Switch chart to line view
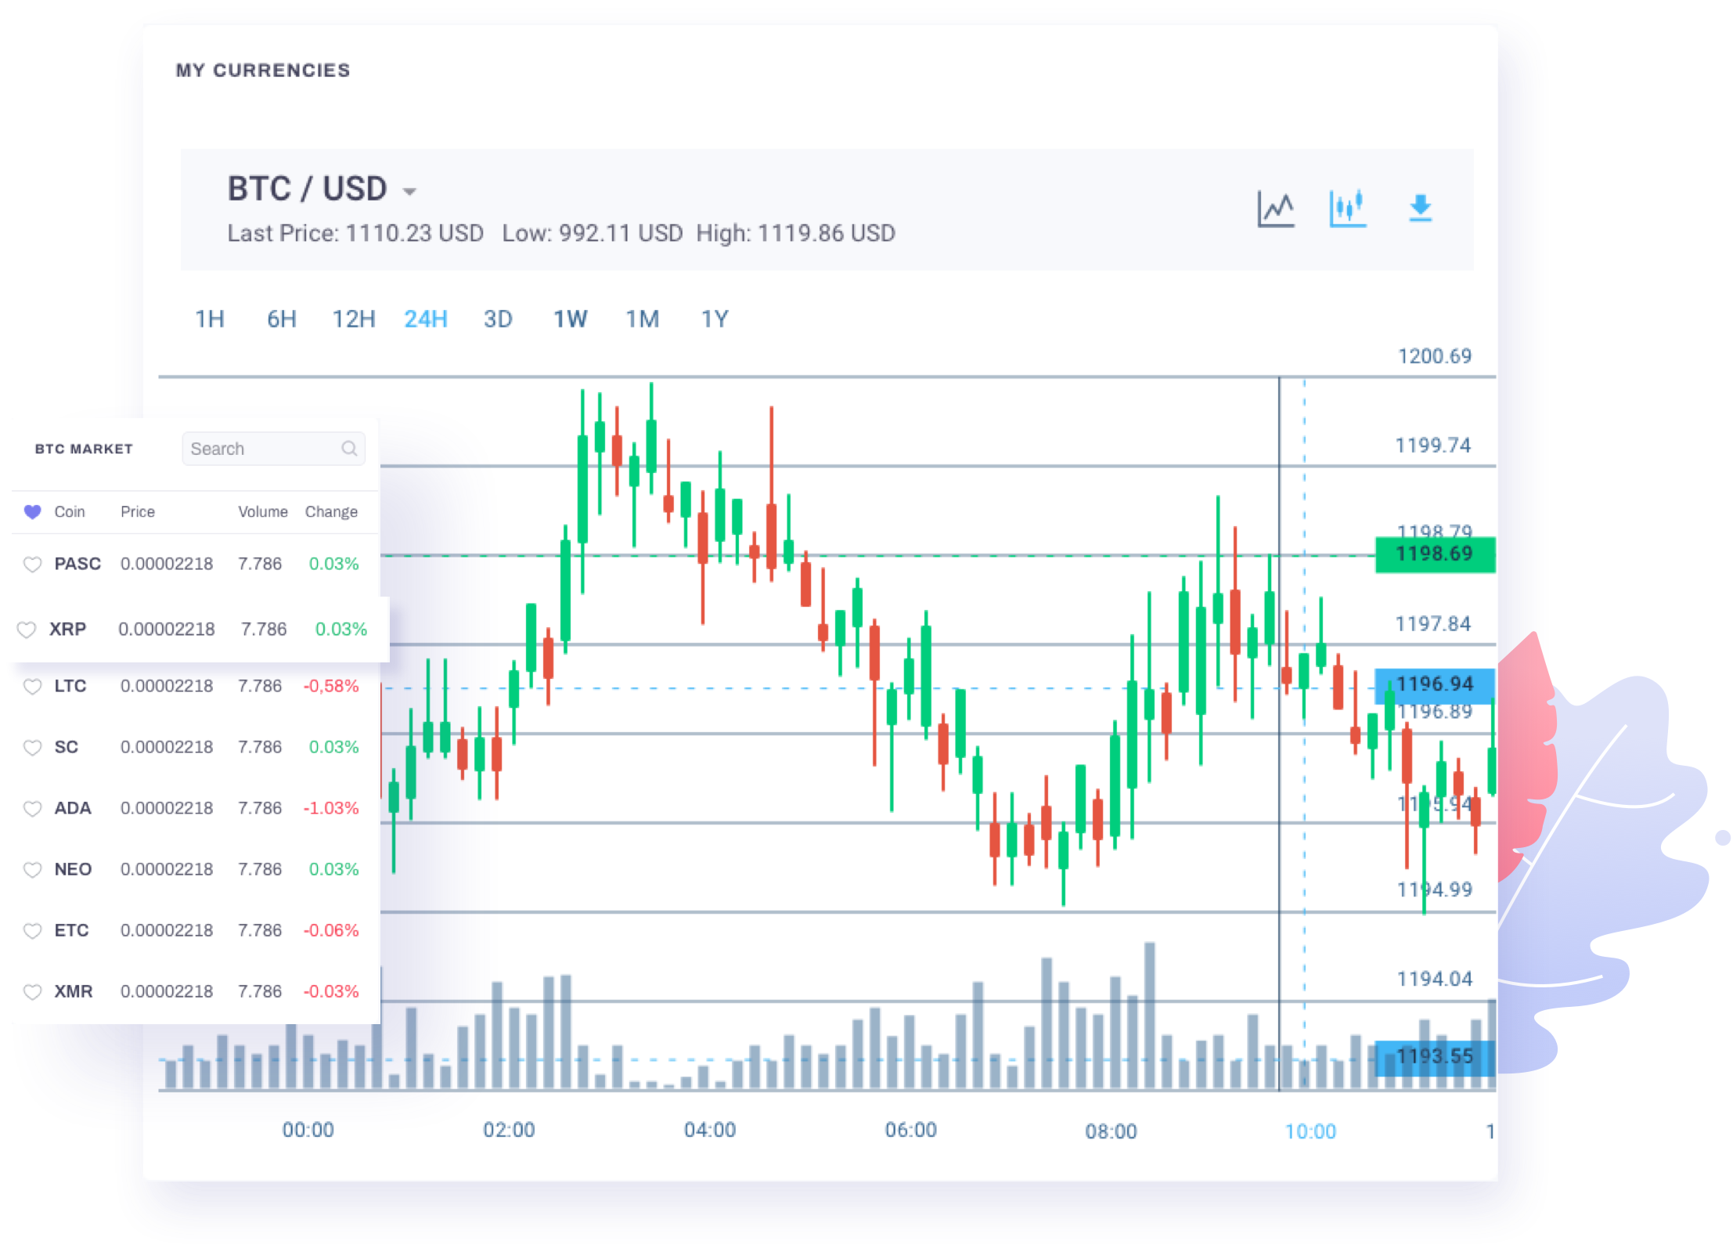The width and height of the screenshot is (1733, 1252). [1277, 207]
